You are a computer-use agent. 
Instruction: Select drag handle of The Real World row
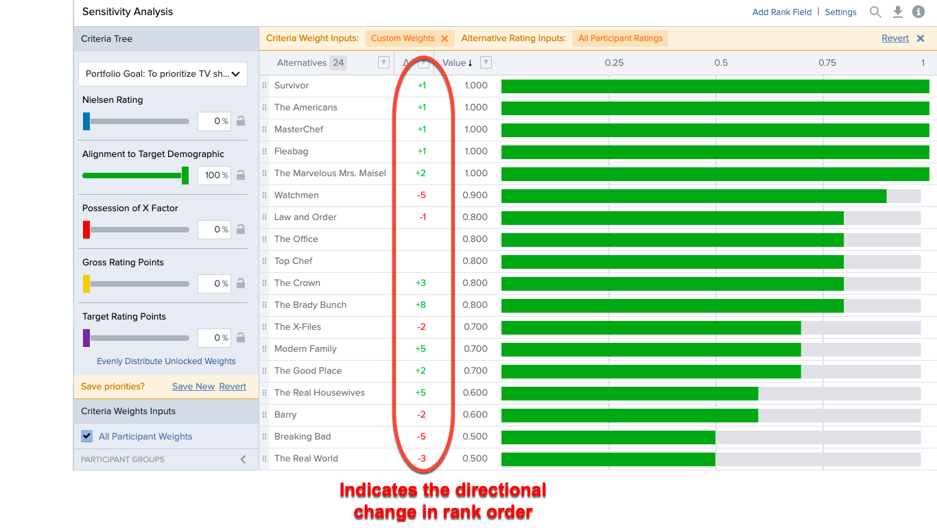pyautogui.click(x=265, y=459)
